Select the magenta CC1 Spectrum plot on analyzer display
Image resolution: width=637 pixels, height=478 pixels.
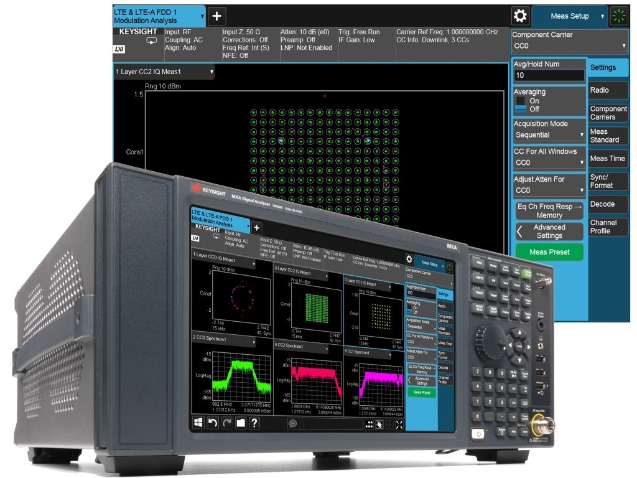tap(380, 383)
